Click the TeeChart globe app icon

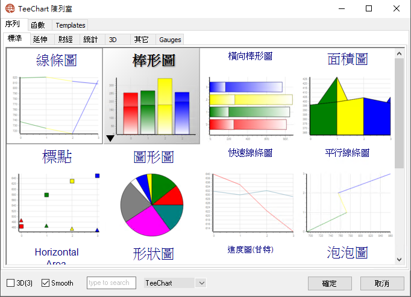[10, 8]
